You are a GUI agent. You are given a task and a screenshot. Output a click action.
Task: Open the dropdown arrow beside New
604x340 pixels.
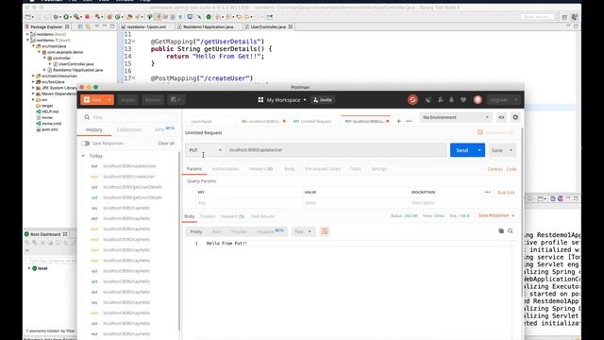tap(109, 100)
